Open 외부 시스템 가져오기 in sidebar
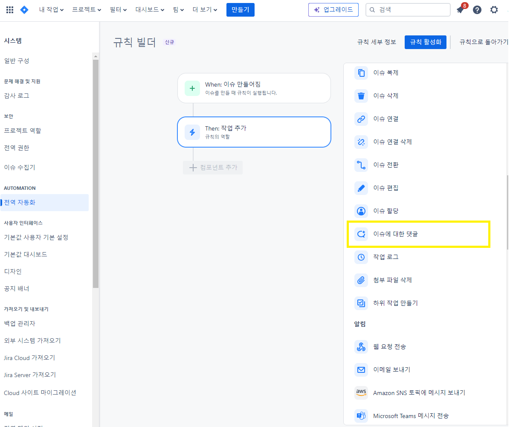The height and width of the screenshot is (427, 513). coord(32,341)
